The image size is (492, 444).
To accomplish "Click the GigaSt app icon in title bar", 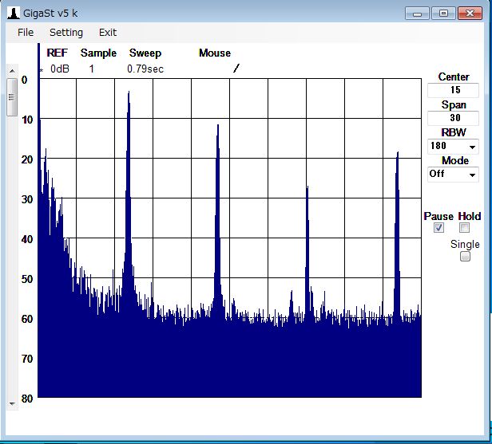I will point(13,14).
